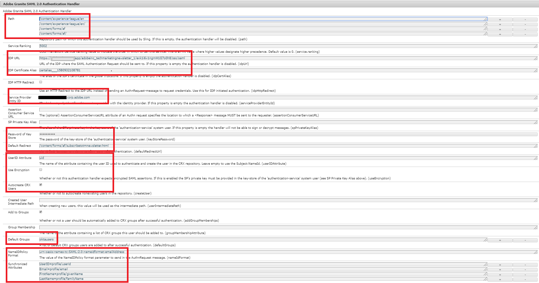
Task: Add another Default Groups entry after oktausers
Action: point(500,240)
